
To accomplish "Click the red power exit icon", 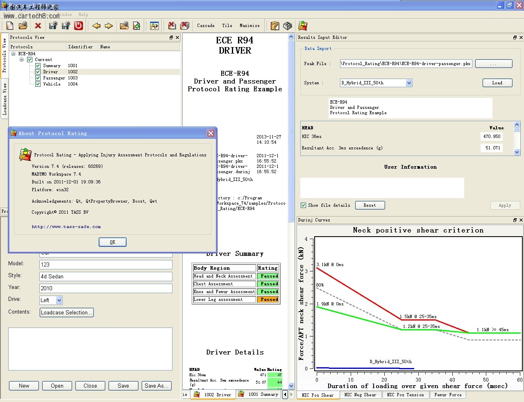I will pos(79,26).
